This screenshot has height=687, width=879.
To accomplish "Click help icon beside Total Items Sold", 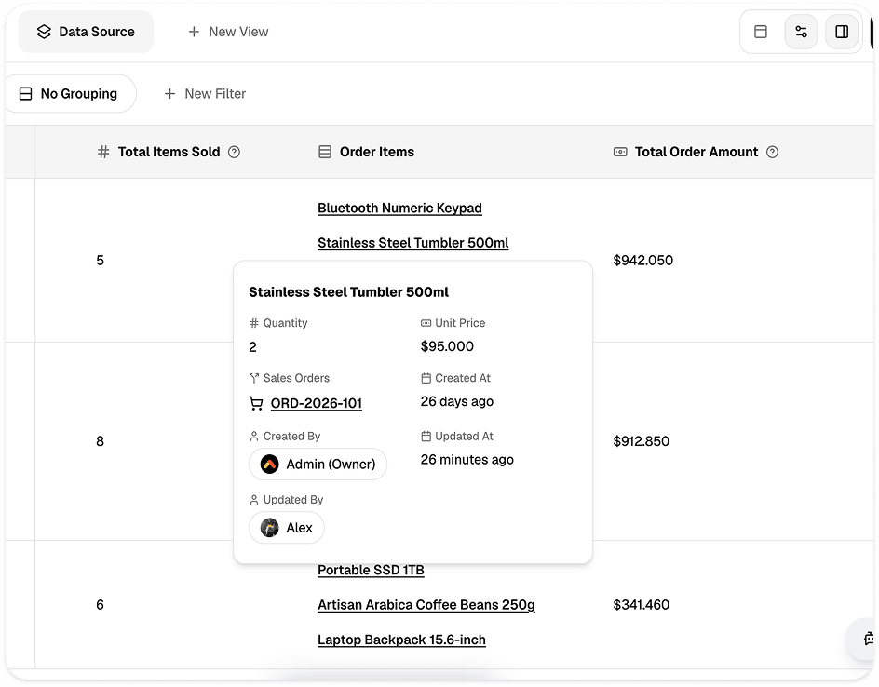I will coord(235,152).
